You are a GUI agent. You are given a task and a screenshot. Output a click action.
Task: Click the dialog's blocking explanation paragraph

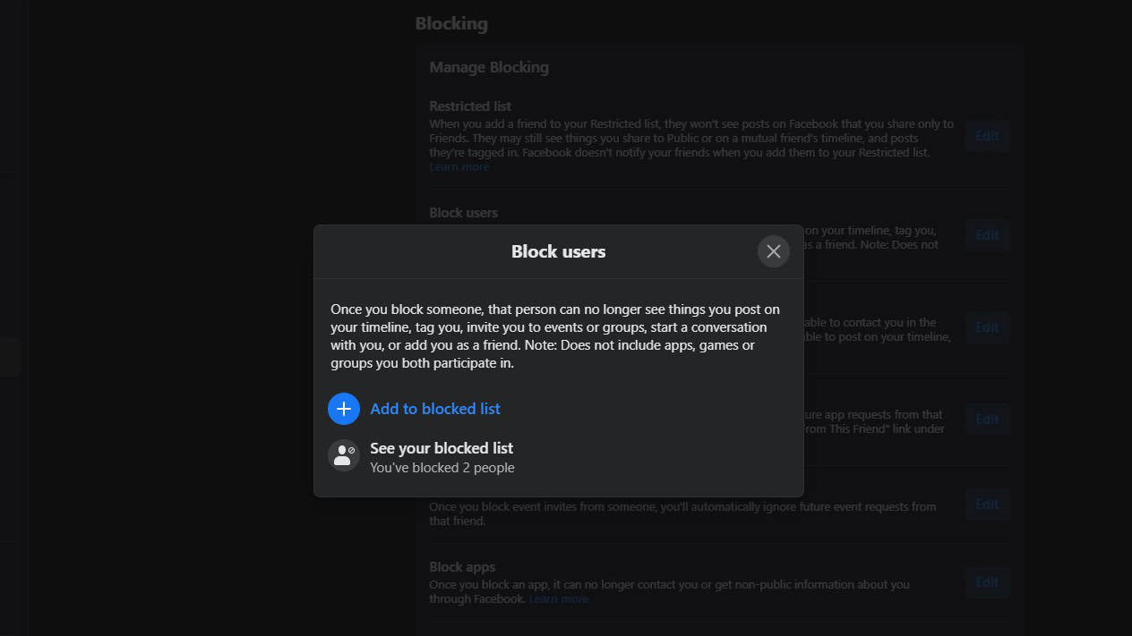(x=555, y=335)
